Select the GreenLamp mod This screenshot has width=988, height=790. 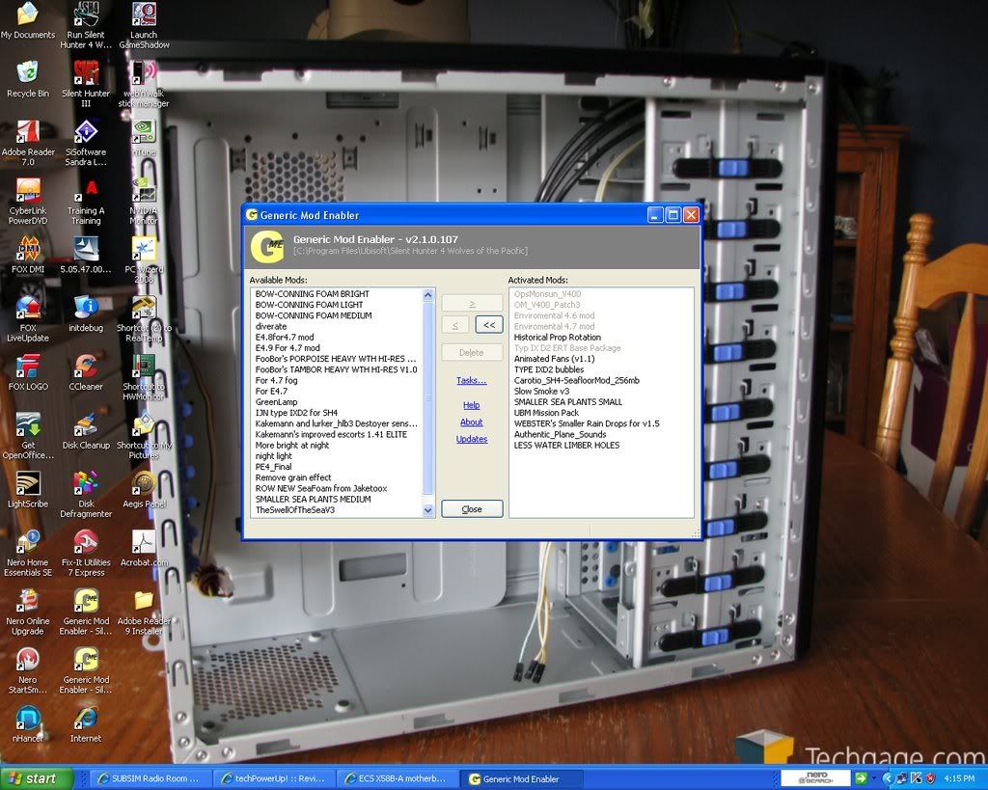[276, 402]
